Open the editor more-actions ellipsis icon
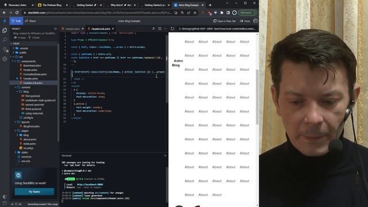368x207 pixels. [x=166, y=29]
